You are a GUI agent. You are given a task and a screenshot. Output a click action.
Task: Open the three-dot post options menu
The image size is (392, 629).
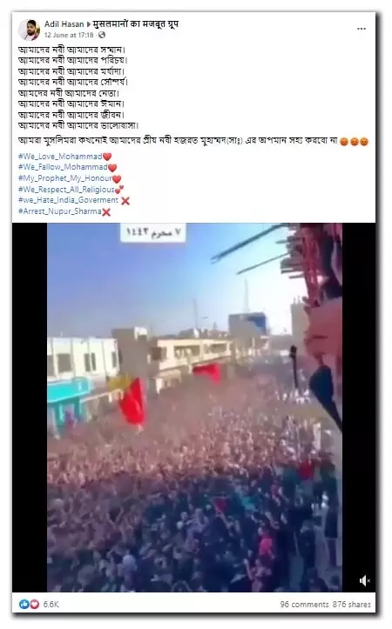click(x=362, y=29)
